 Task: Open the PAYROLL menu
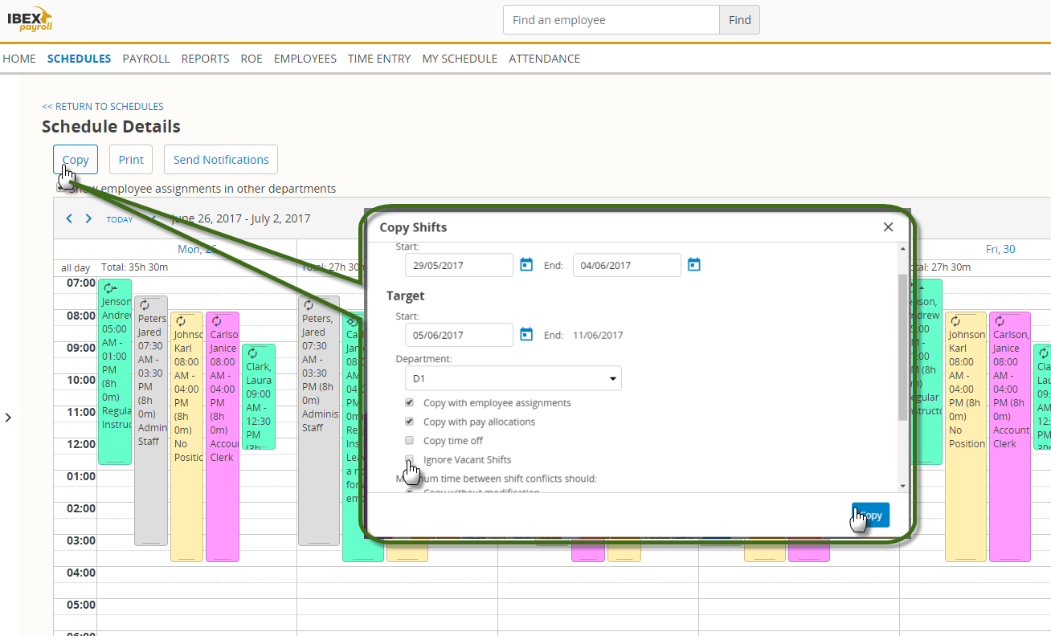[146, 59]
